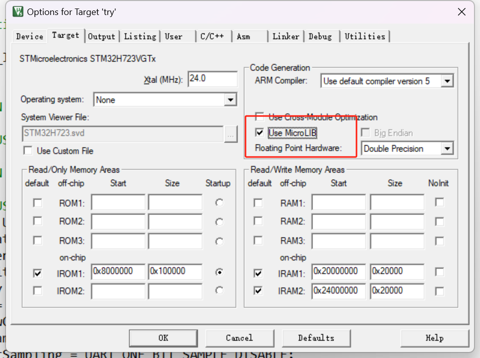Viewport: 480px width, 358px height.
Task: Select the ROM3 Startup radio button
Action: (x=219, y=241)
